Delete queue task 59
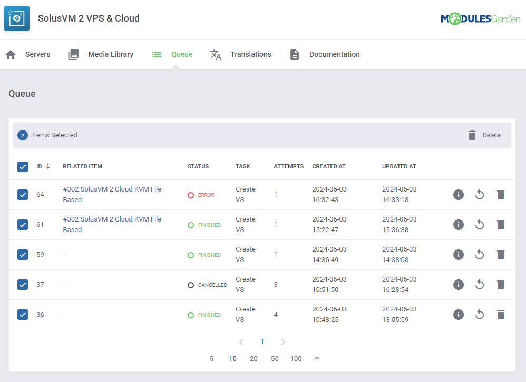 501,255
